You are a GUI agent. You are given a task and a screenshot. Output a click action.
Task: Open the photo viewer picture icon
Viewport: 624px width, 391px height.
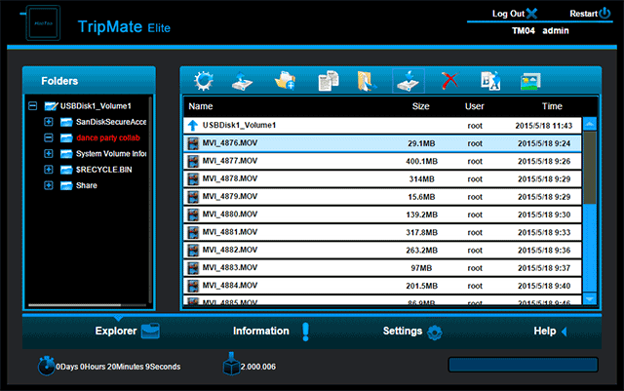530,82
